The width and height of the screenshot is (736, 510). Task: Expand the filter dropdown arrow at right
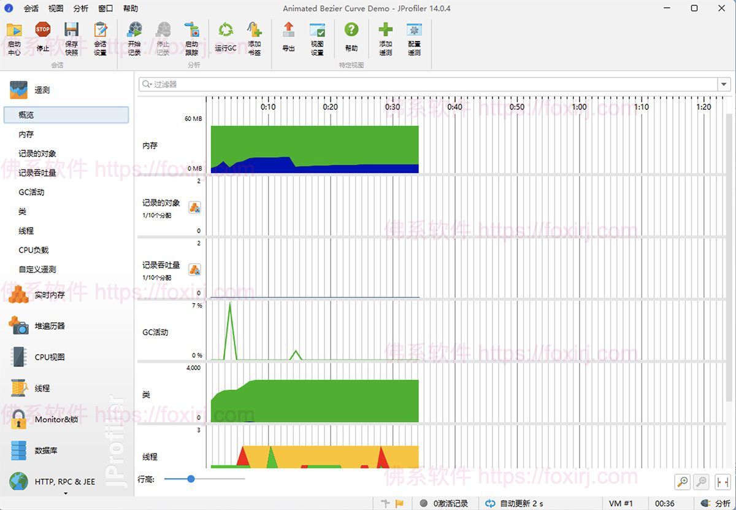pyautogui.click(x=724, y=84)
